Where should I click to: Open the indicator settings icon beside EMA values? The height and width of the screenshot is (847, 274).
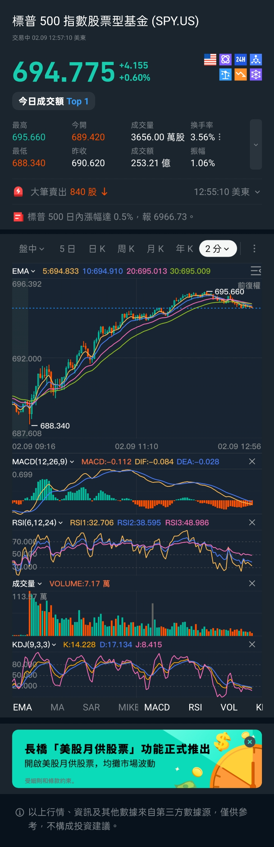tap(256, 271)
